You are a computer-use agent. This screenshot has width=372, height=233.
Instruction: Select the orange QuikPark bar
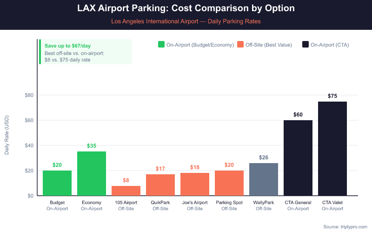tap(160, 185)
